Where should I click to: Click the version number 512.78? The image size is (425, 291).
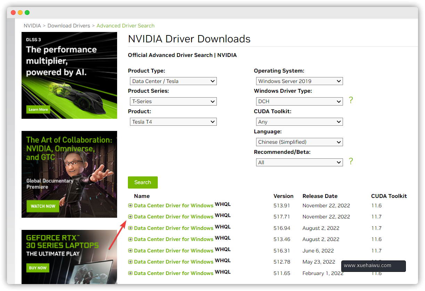pyautogui.click(x=282, y=262)
